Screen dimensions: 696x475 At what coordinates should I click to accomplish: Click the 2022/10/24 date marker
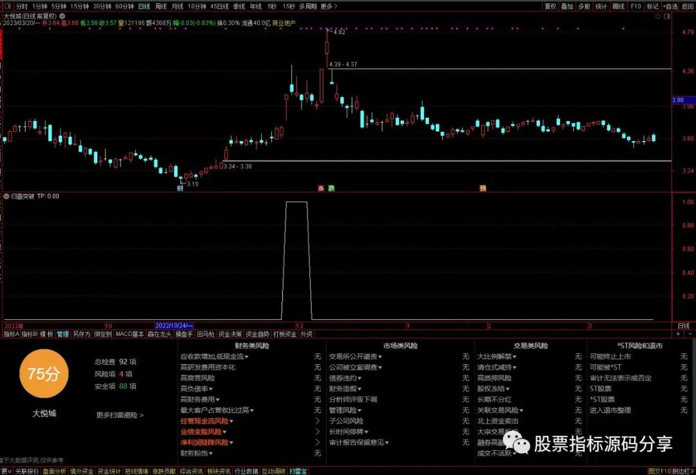pos(174,326)
